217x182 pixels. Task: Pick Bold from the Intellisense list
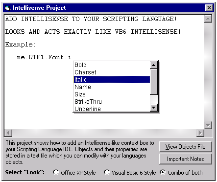click(x=112, y=65)
